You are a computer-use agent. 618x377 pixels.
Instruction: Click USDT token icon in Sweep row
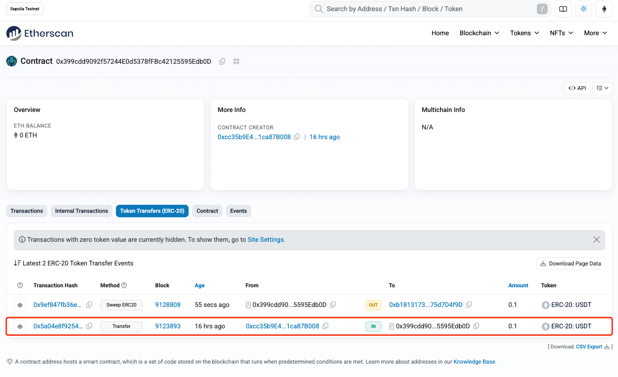(x=545, y=305)
